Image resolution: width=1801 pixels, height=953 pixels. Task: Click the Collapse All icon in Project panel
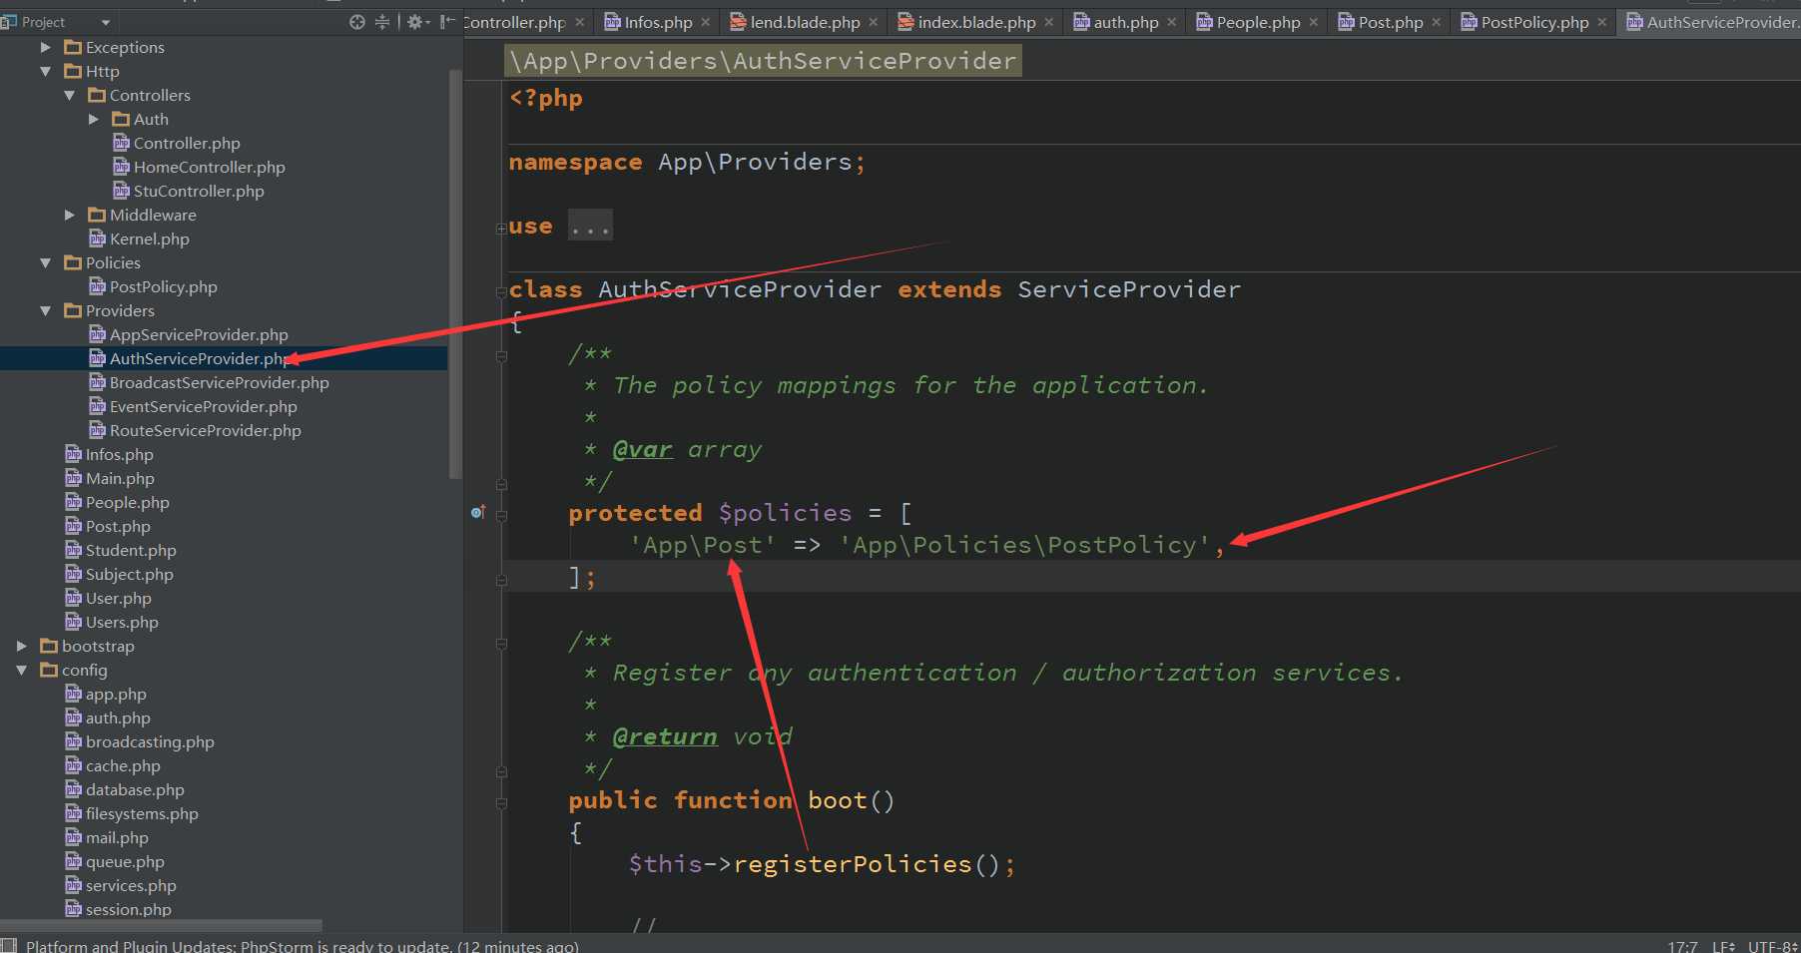(381, 22)
